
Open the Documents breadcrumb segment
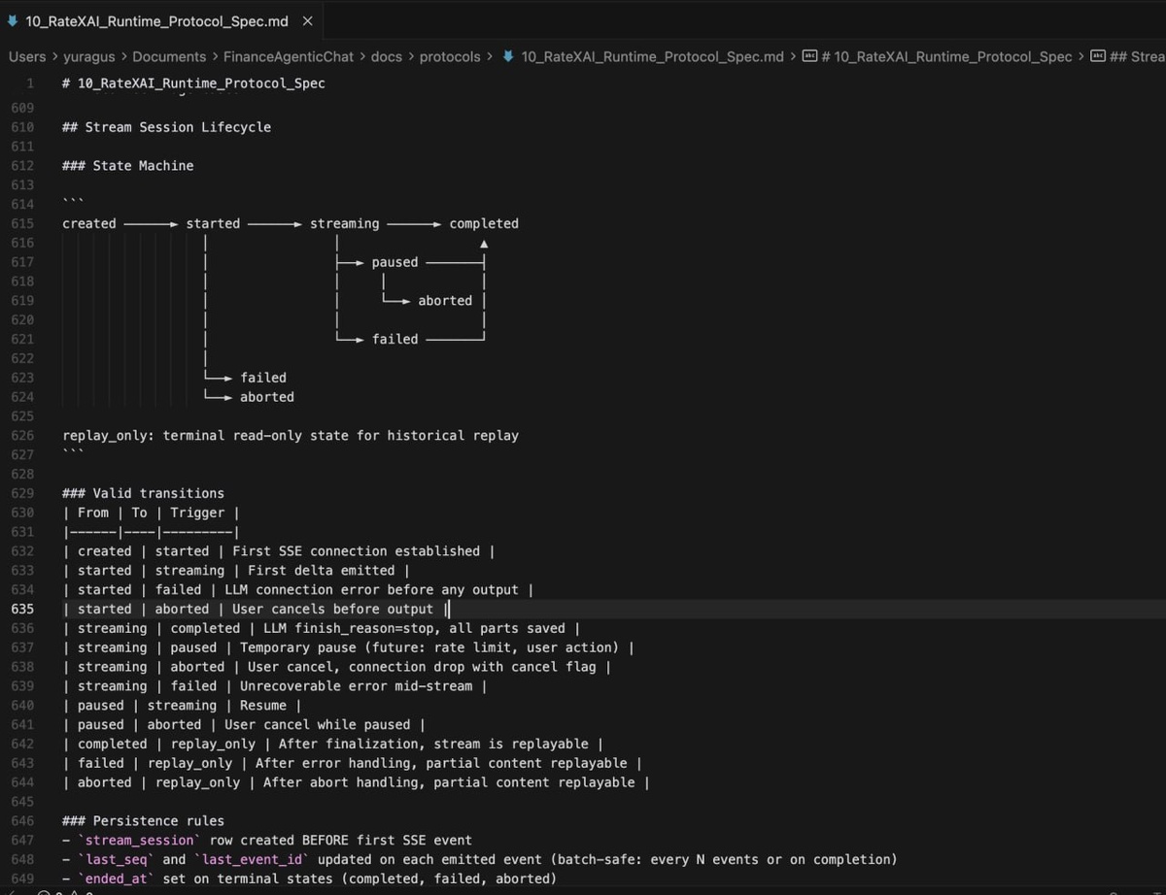click(169, 56)
